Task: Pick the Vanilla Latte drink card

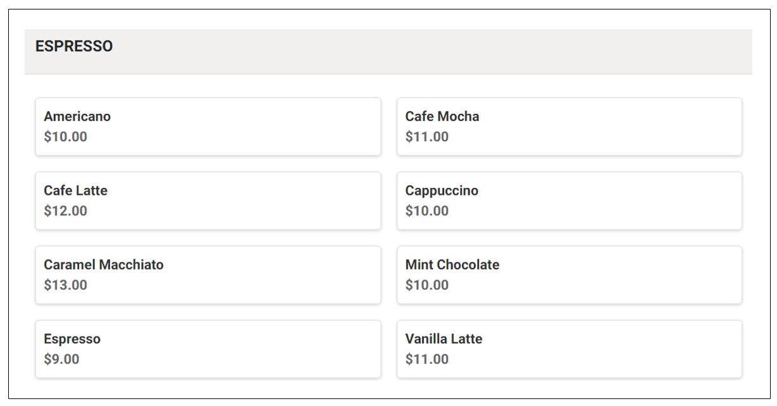Action: (569, 349)
